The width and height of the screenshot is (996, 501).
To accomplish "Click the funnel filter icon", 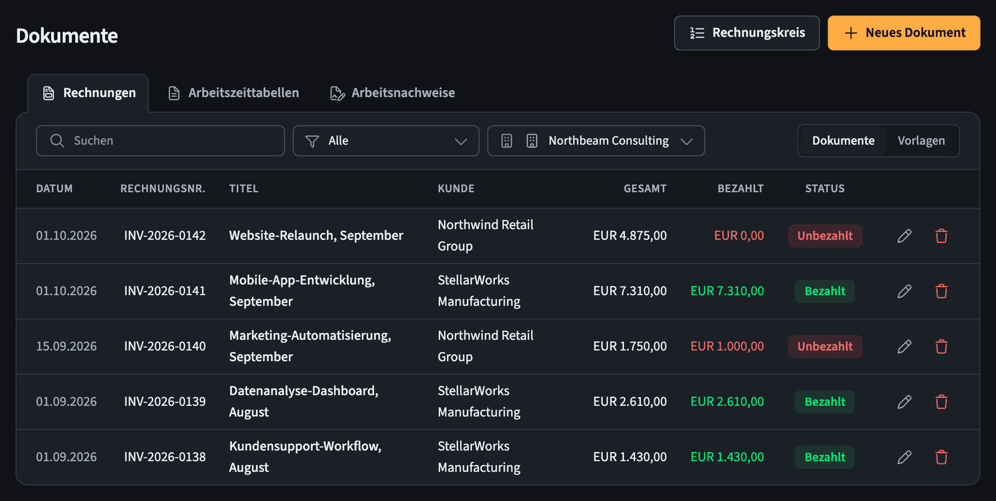I will coord(312,141).
